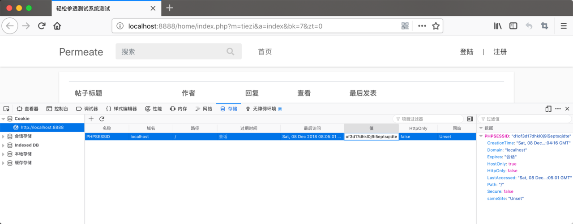This screenshot has height=224, width=573.
Task: Switch to the 控制台 devtools tab
Action: coord(57,108)
